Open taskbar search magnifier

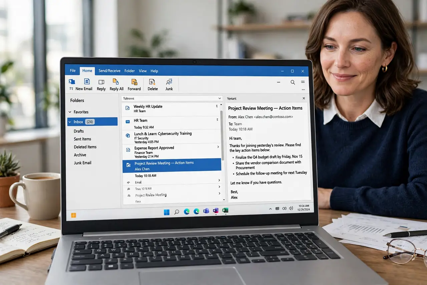coord(177,212)
